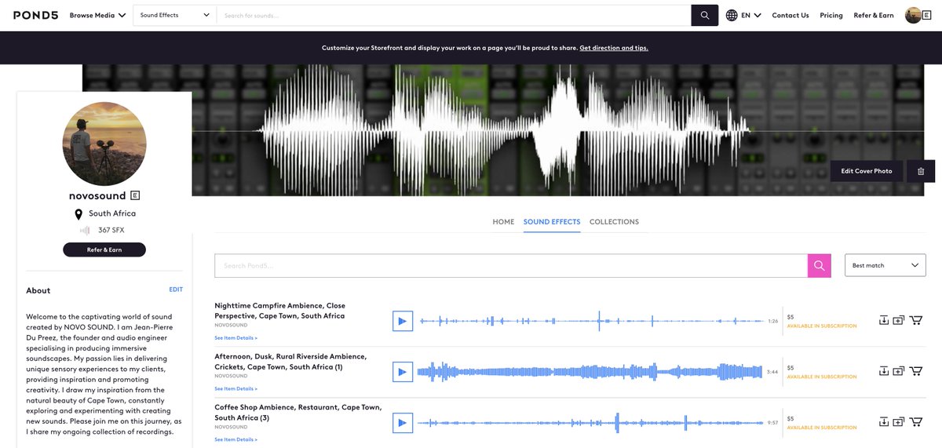This screenshot has height=448, width=942.
Task: Click the black search magnifier button
Action: (705, 15)
